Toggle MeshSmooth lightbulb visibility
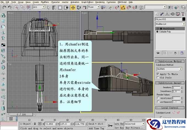This screenshot has width=187, height=130. pos(158,29)
